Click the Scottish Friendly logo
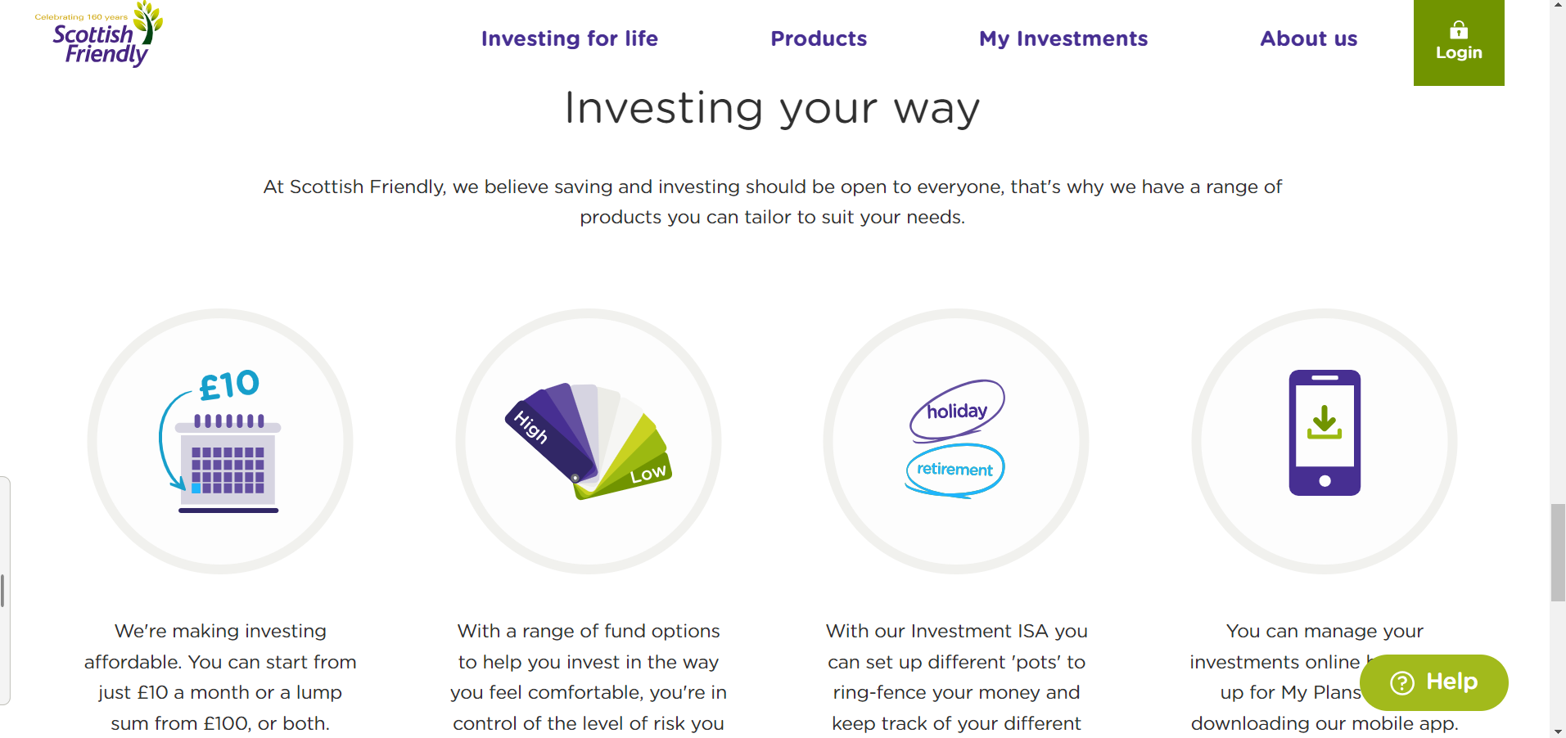1566x738 pixels. pyautogui.click(x=99, y=34)
